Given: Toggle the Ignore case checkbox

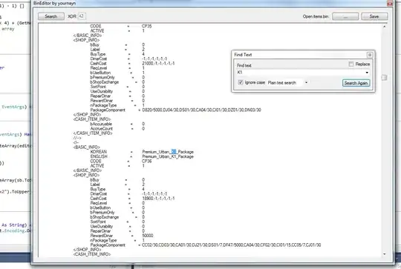Looking at the screenshot, I should pyautogui.click(x=241, y=82).
